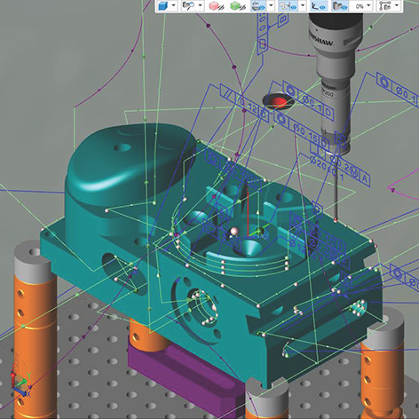The width and height of the screenshot is (419, 419).
Task: Click the pink cube hide-object icon
Action: [216, 5]
